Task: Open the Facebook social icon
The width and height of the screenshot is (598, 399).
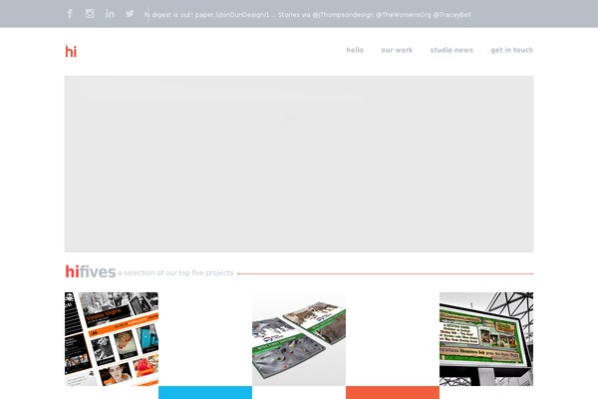Action: click(x=70, y=14)
